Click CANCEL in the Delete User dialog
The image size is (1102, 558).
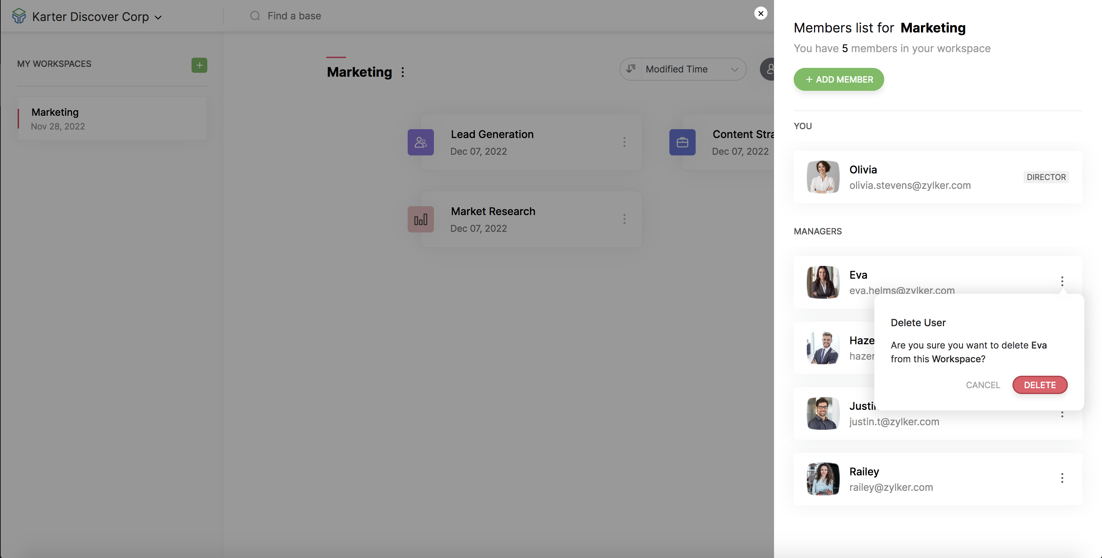(983, 385)
